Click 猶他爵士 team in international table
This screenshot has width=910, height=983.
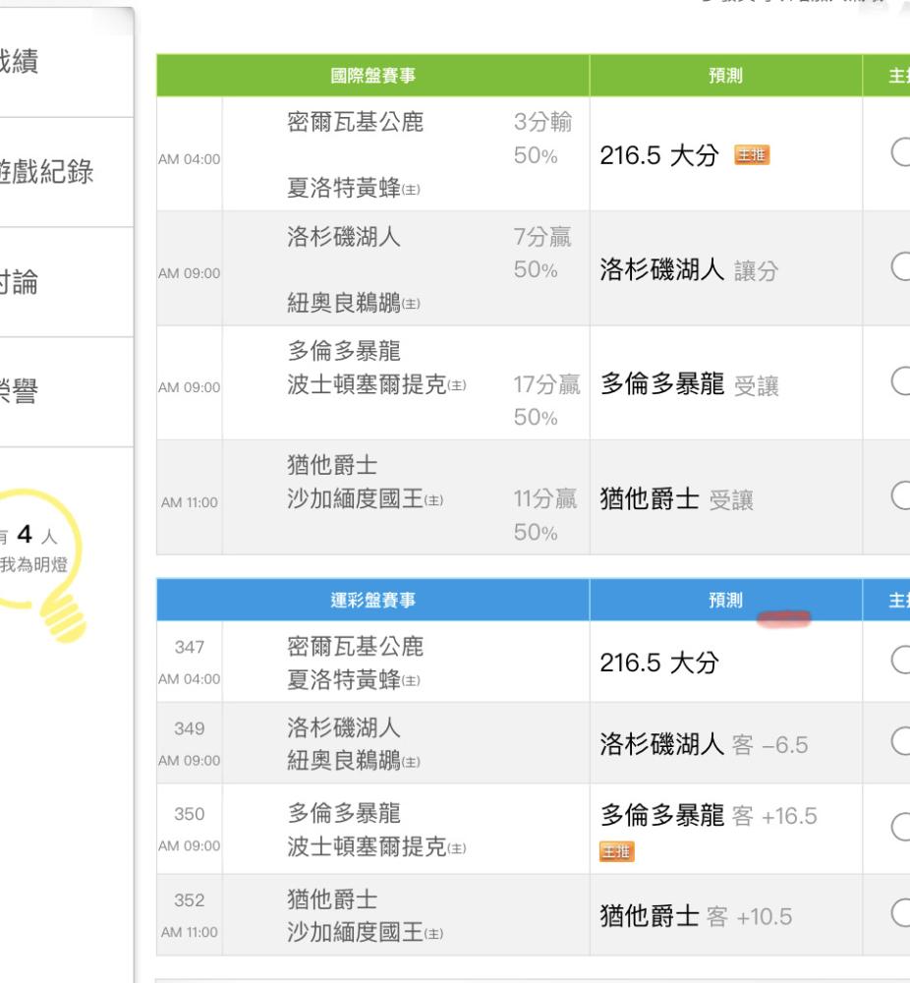click(332, 465)
